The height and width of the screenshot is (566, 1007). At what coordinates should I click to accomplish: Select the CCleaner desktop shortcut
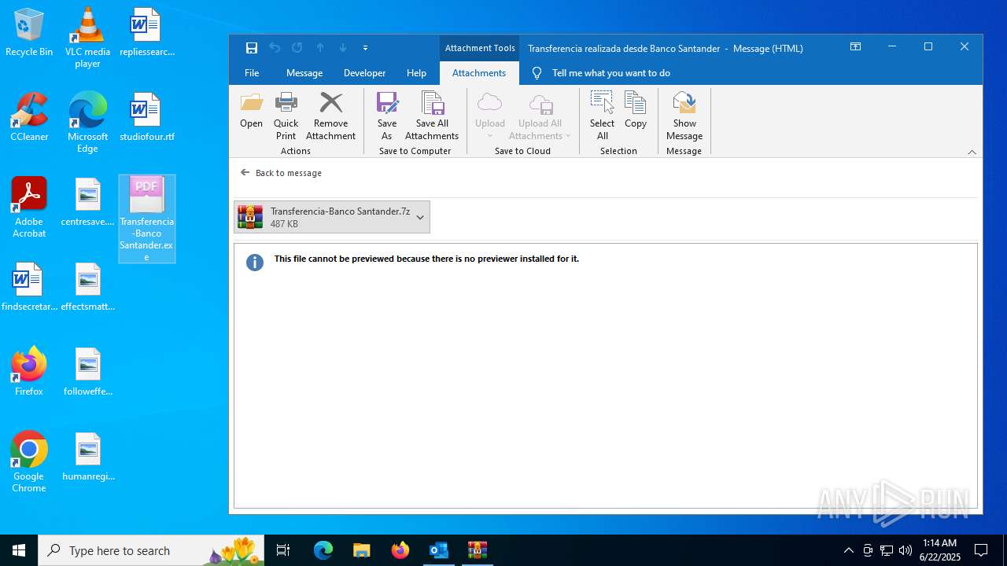29,118
